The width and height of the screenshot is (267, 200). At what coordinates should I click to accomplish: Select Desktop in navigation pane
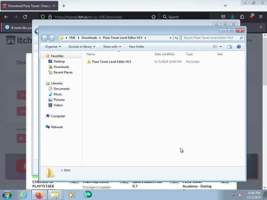pyautogui.click(x=59, y=61)
